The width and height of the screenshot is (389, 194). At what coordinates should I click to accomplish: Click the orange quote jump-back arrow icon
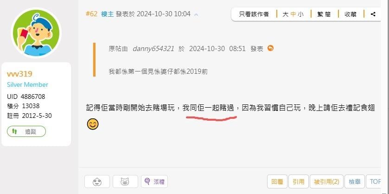(270, 48)
